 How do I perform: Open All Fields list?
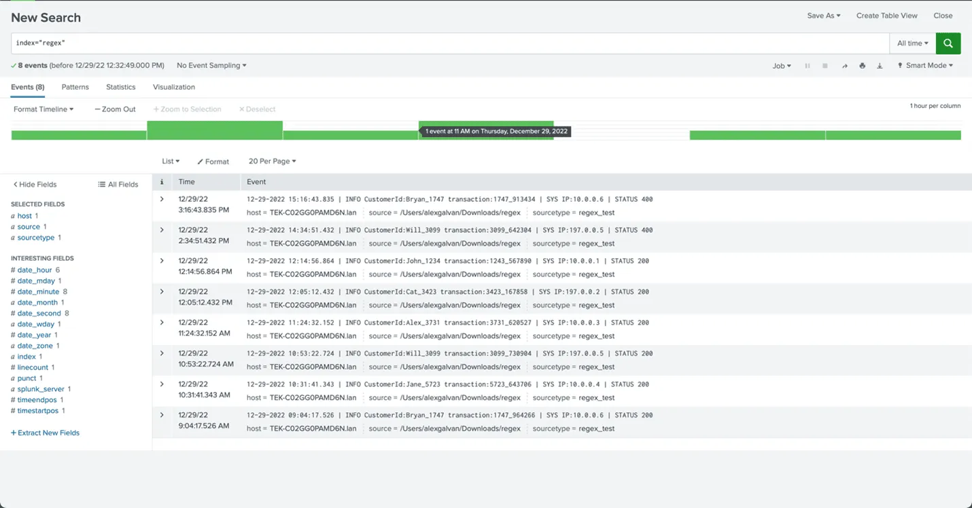[118, 184]
